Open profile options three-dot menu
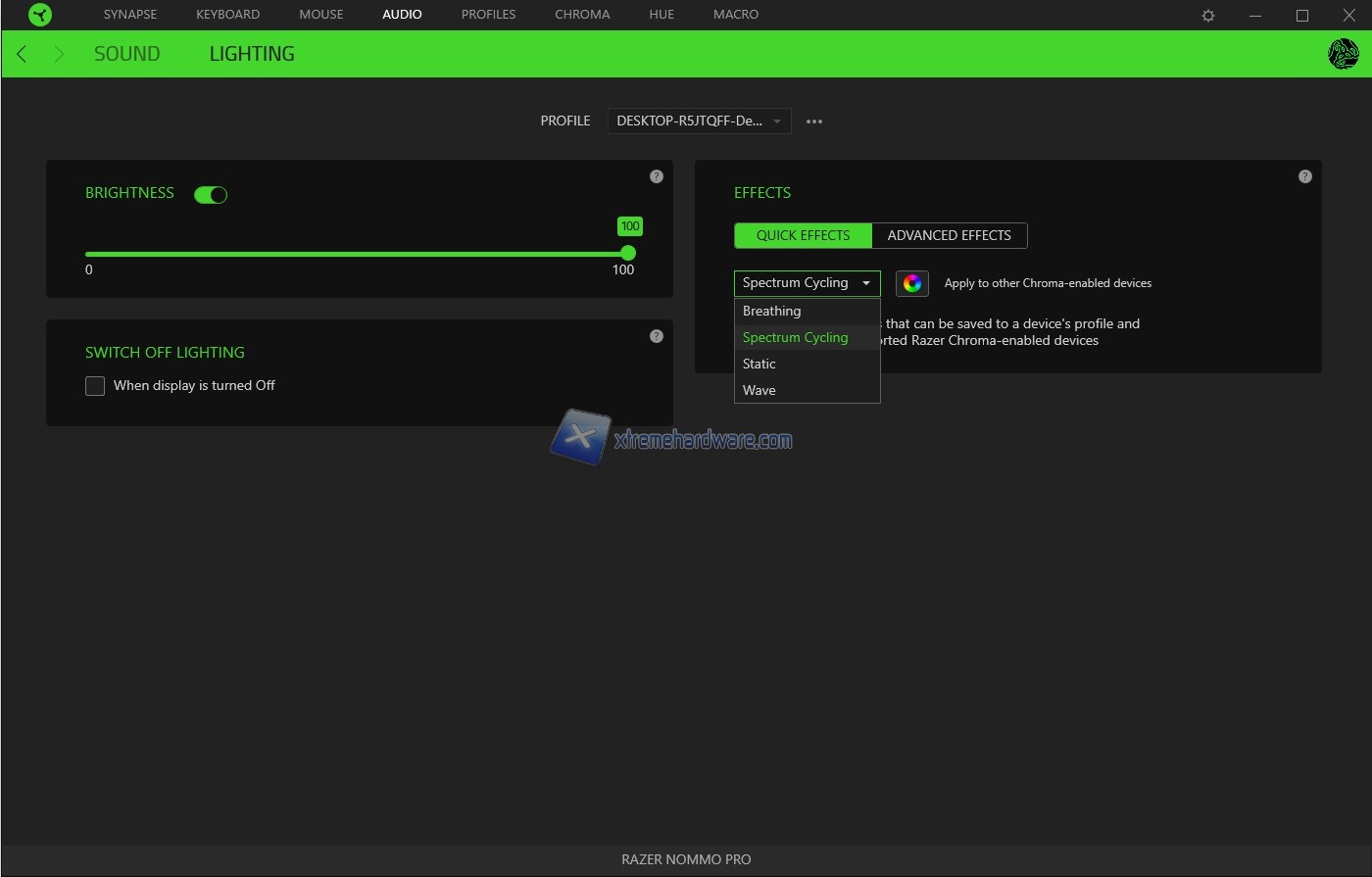The image size is (1372, 877). 814,122
